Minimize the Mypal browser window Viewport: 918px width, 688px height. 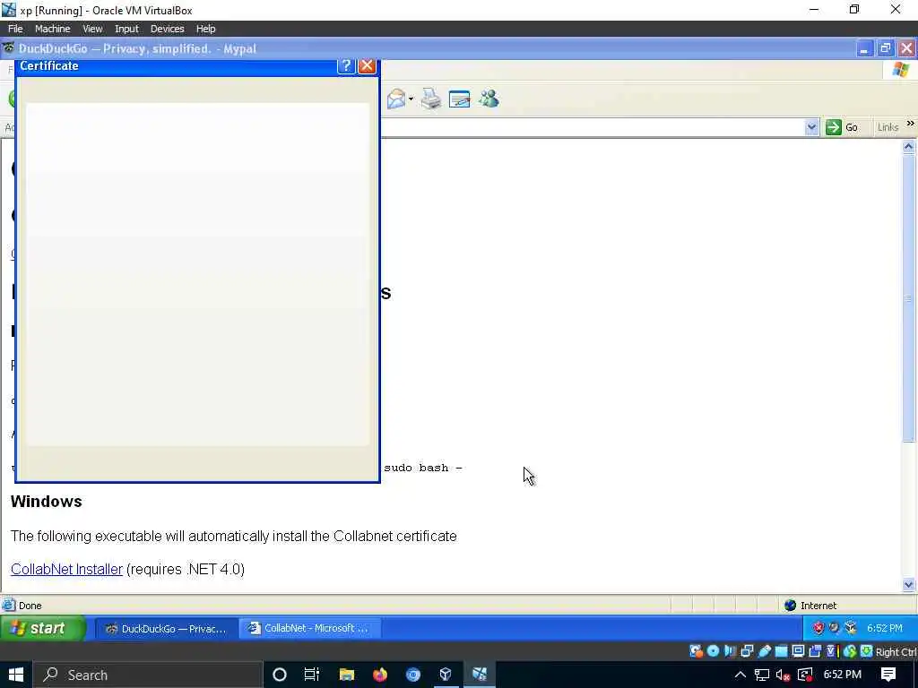click(x=863, y=49)
